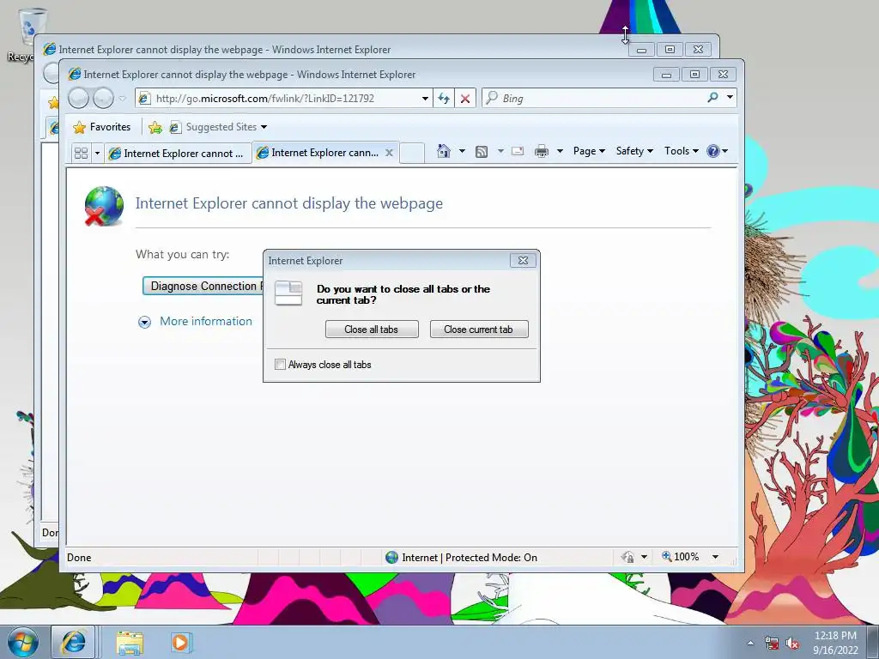Click the red Stop loading icon
This screenshot has height=659, width=879.
click(464, 99)
